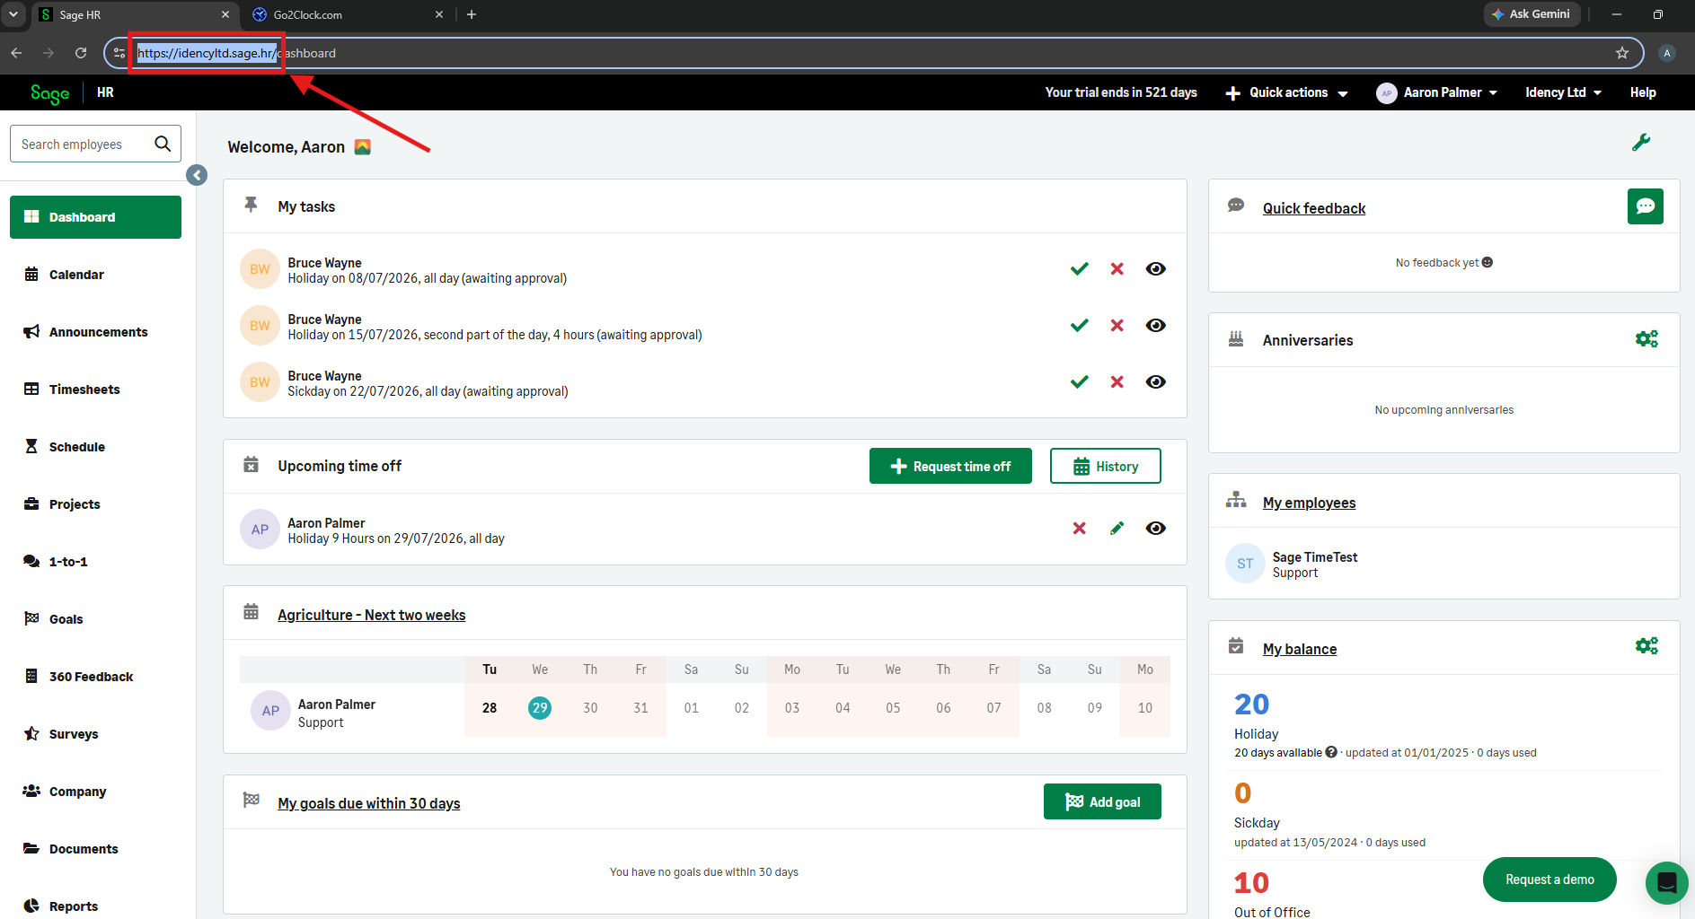The width and height of the screenshot is (1695, 919).
Task: Cancel Aaron Palmer holiday on 29/07/2026
Action: [1080, 529]
